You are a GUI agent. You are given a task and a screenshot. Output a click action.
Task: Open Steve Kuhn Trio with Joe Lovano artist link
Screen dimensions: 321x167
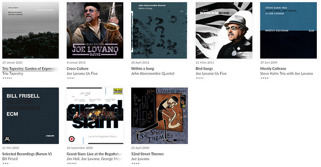(287, 73)
